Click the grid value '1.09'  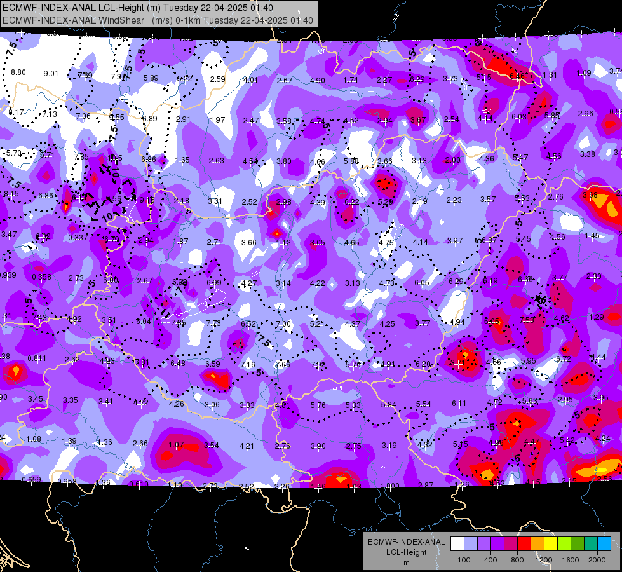click(583, 72)
